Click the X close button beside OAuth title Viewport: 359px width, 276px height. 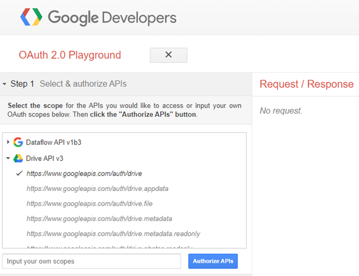point(168,55)
